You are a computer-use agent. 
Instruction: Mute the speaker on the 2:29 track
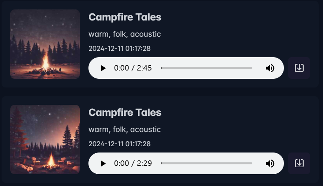[270, 164]
